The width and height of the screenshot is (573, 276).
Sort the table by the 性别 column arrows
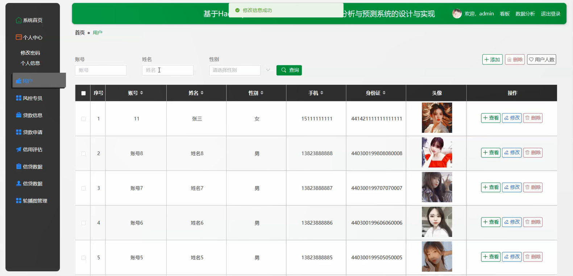point(262,93)
